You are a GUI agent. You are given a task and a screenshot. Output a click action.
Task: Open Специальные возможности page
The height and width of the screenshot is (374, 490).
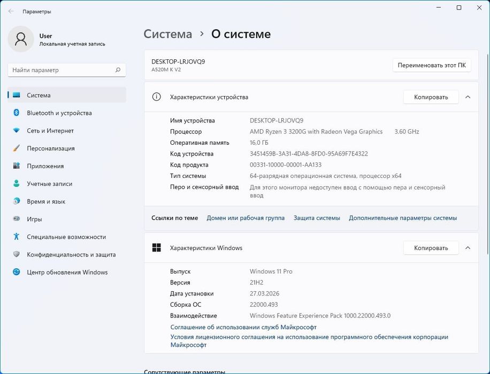tap(67, 237)
